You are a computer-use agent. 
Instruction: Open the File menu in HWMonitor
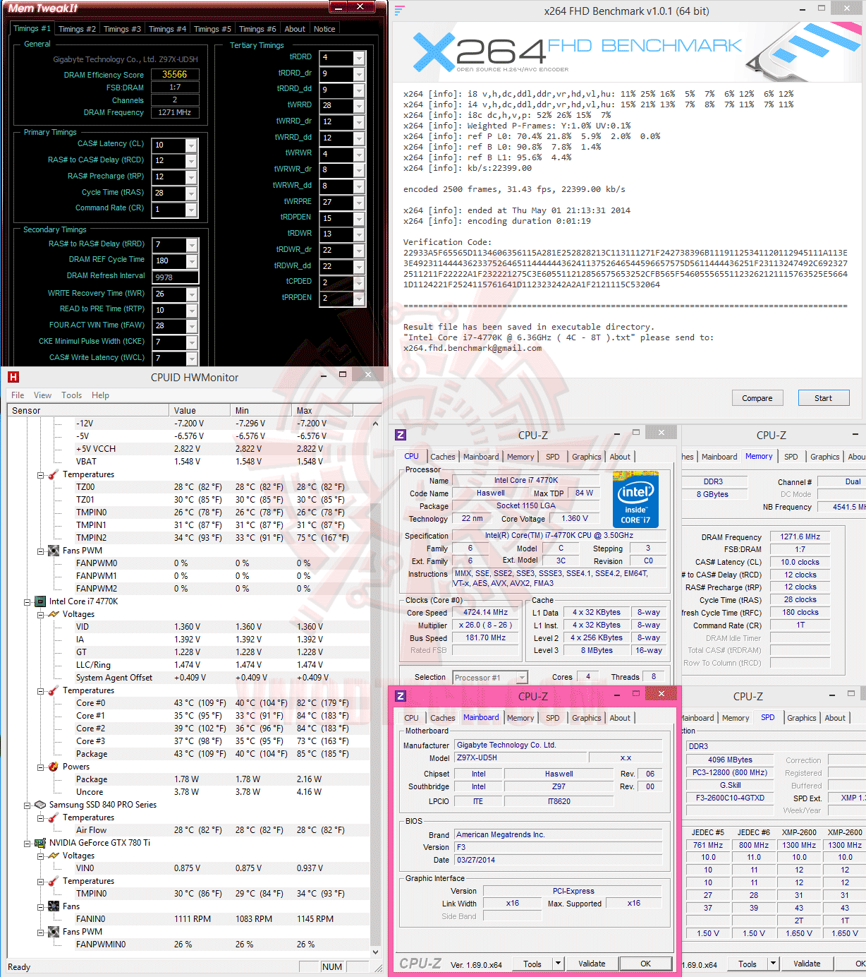[x=18, y=395]
